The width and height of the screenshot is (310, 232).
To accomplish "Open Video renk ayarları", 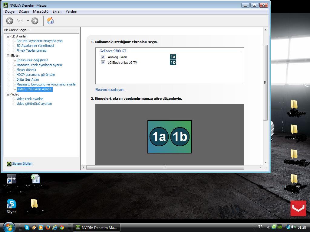I will coord(30,99).
